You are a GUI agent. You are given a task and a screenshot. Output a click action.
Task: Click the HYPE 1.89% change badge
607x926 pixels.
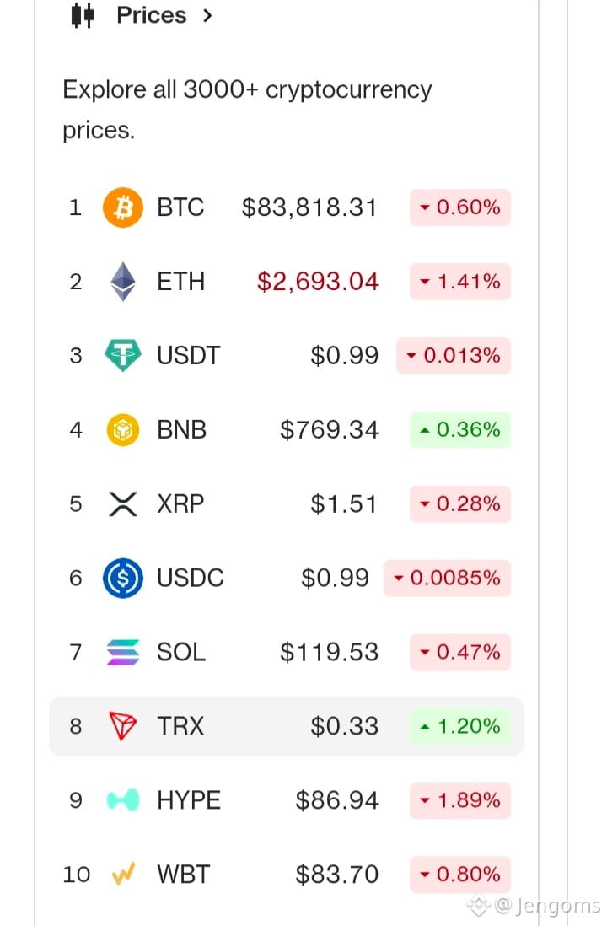tap(460, 800)
